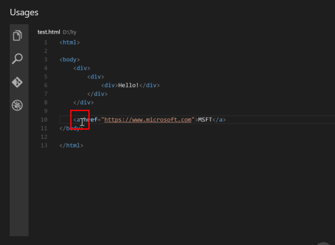Click the opening <body> tag on line 3
Image resolution: width=335 pixels, height=245 pixels.
70,60
